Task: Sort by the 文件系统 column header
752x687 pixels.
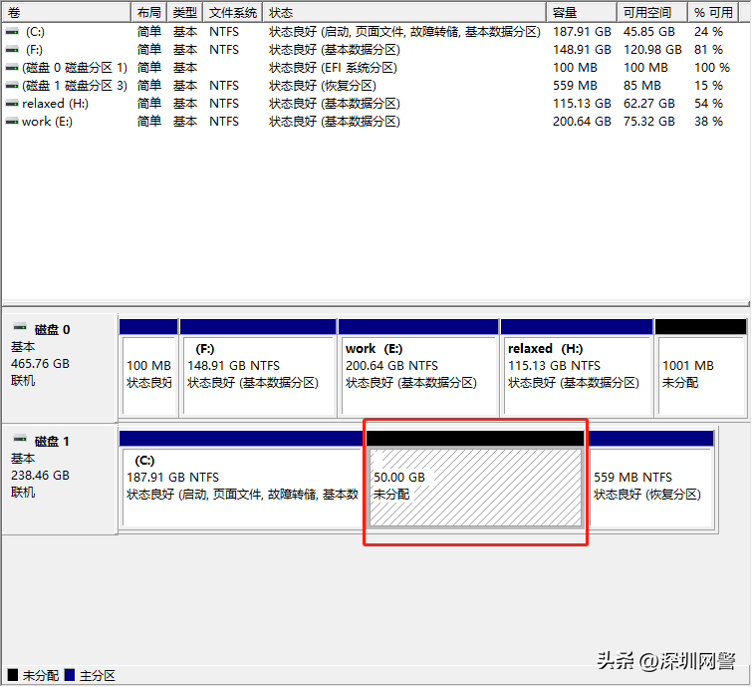Action: pos(233,13)
